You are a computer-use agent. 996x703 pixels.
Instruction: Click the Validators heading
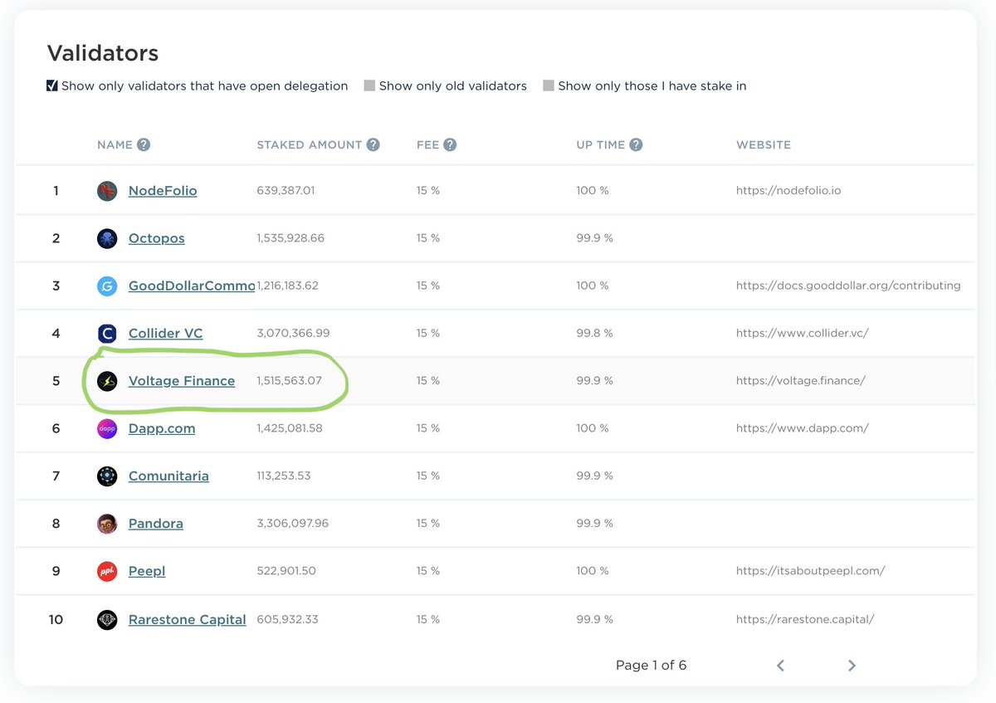tap(103, 53)
